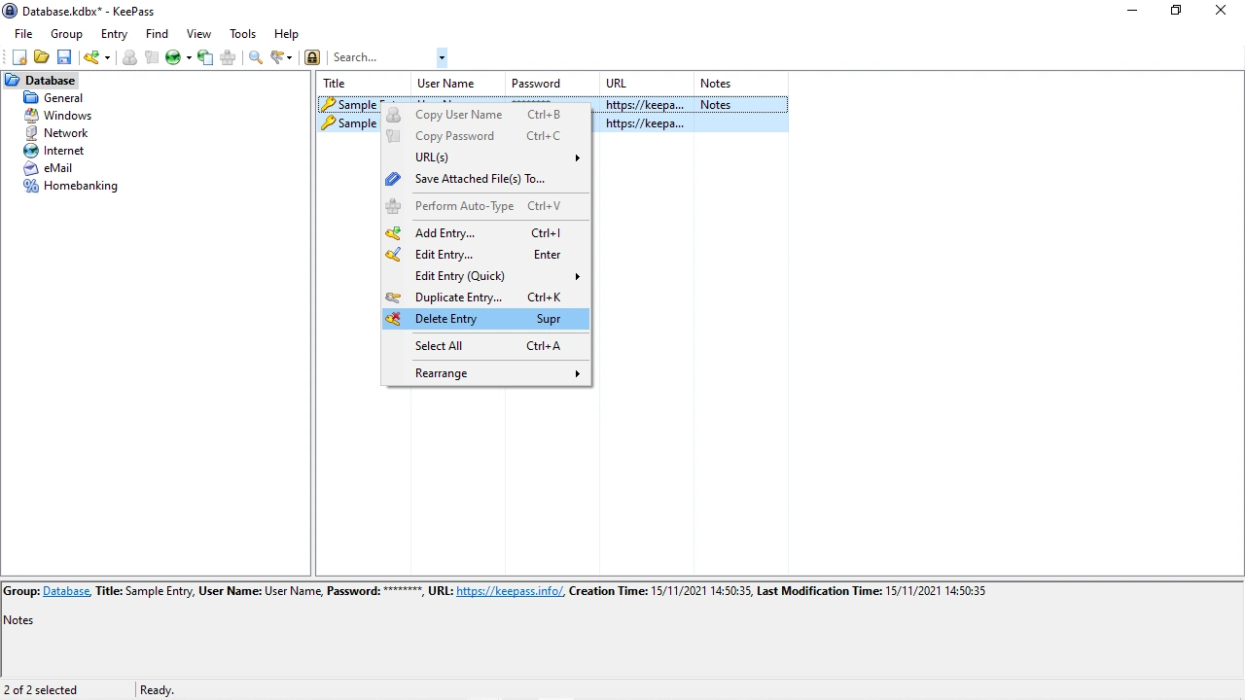
Task: Expand the Open URL dropdown arrow
Action: click(x=189, y=57)
